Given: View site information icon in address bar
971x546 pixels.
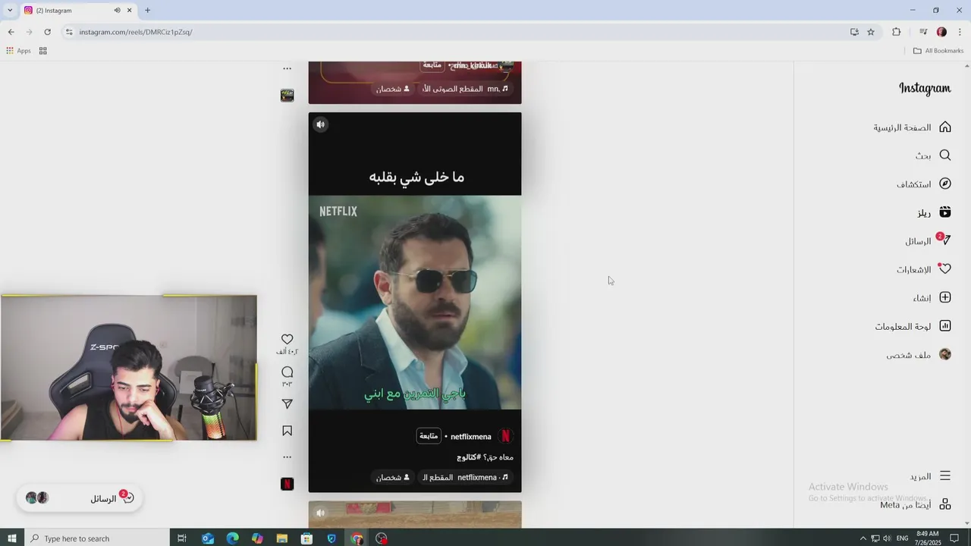Looking at the screenshot, I should click(69, 32).
